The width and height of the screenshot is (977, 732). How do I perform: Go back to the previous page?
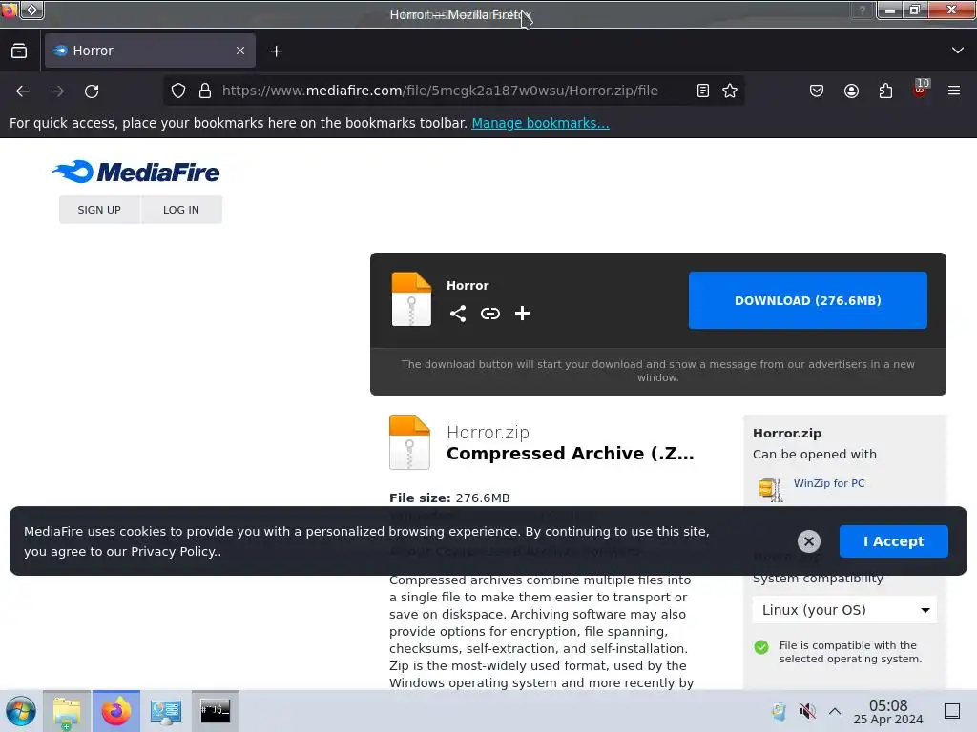coord(23,91)
